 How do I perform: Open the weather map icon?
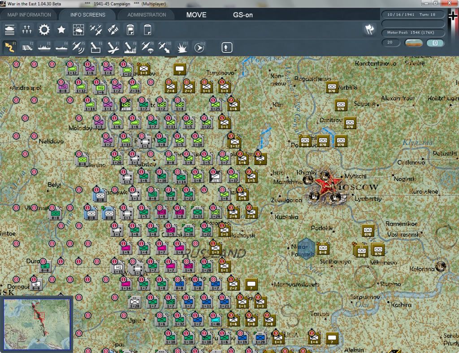point(78,30)
